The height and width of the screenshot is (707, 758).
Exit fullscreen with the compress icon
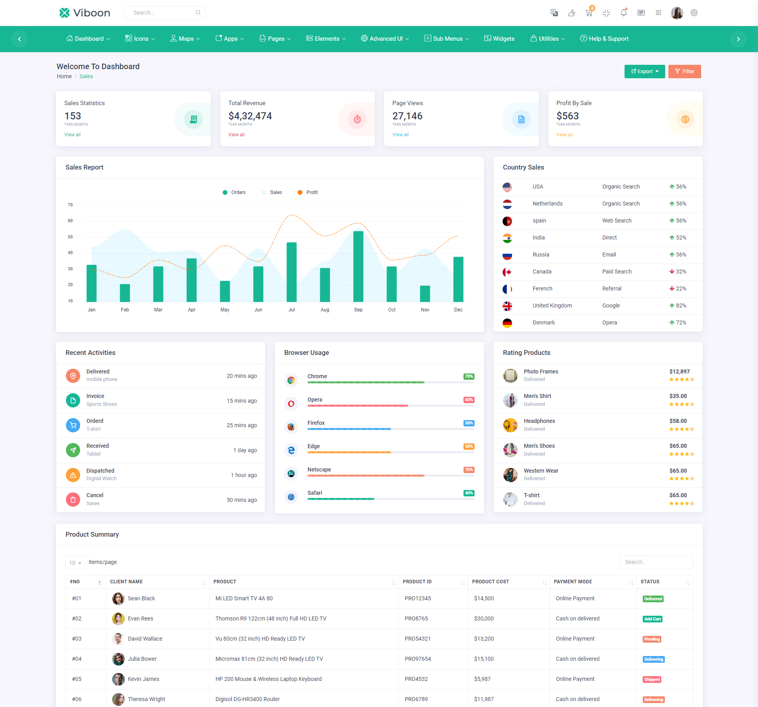pyautogui.click(x=606, y=13)
